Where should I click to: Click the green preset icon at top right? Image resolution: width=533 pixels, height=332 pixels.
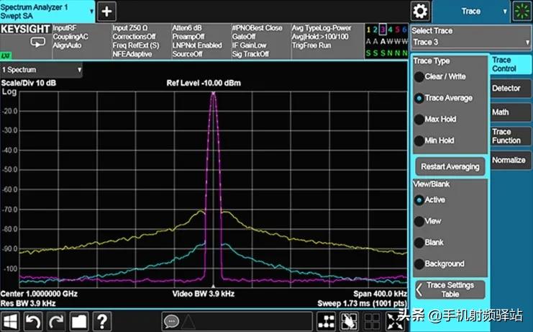(x=521, y=12)
